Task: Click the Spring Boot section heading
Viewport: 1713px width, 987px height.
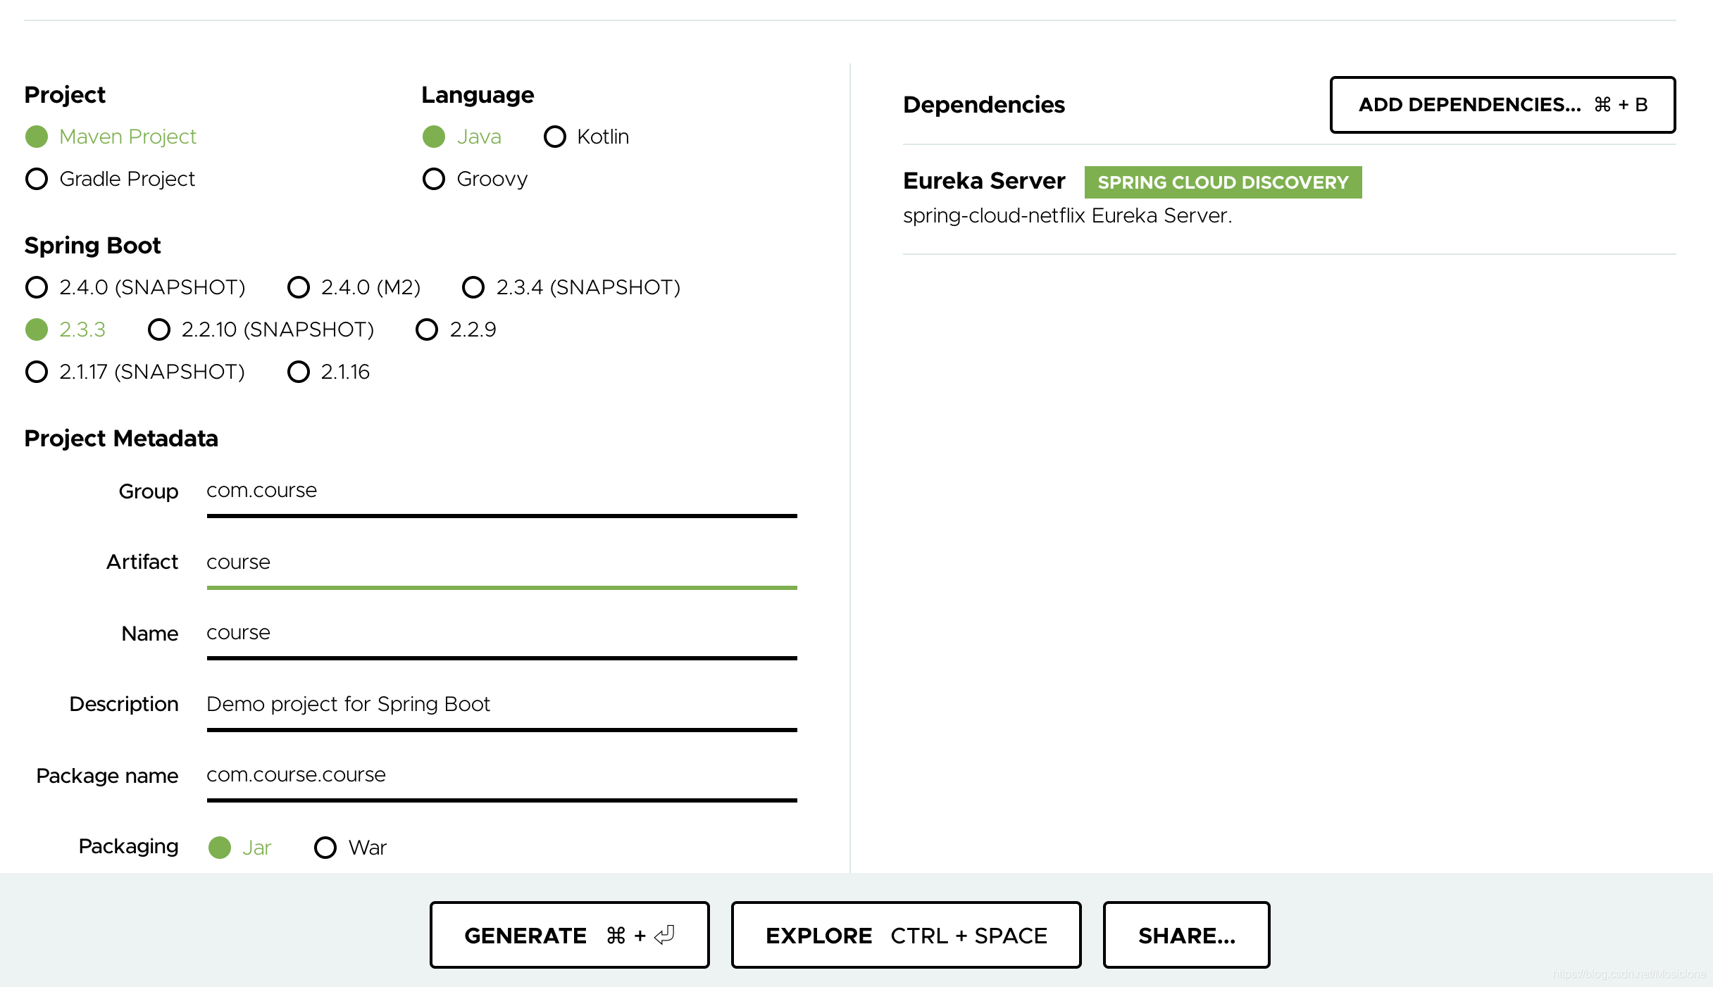Action: [92, 246]
